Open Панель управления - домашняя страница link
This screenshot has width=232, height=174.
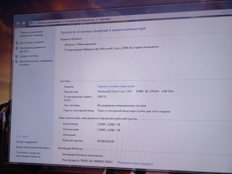(32, 34)
